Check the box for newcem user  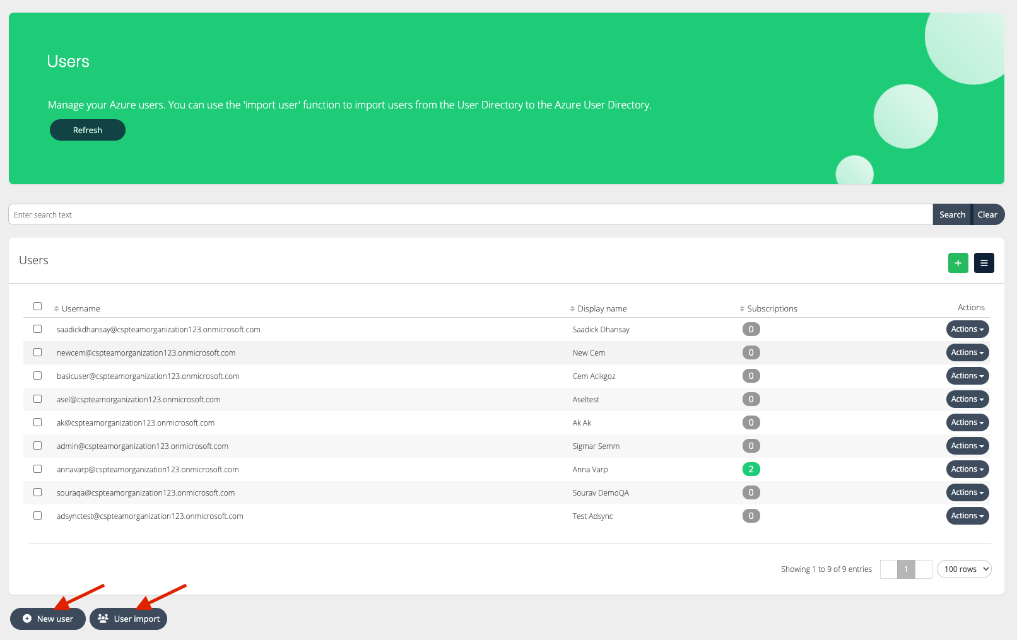[x=38, y=352]
